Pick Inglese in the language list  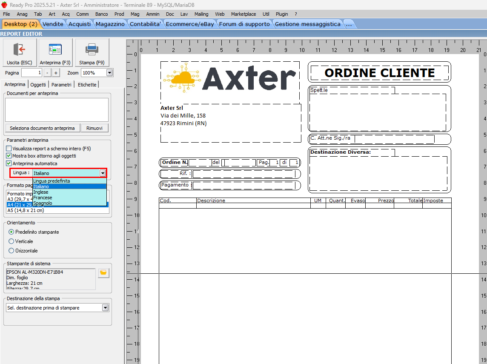point(69,192)
